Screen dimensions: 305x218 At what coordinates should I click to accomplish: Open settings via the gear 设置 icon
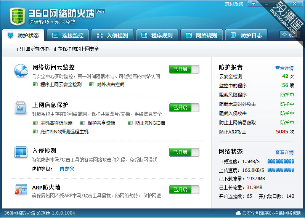pyautogui.click(x=290, y=35)
